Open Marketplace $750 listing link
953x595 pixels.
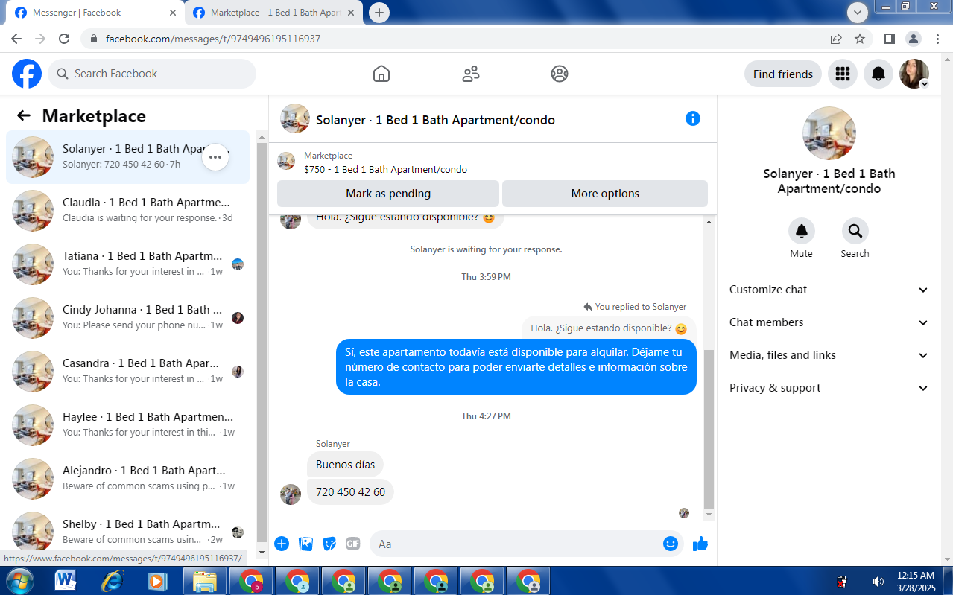pyautogui.click(x=385, y=169)
